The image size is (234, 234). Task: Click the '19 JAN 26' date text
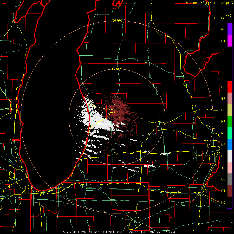click(152, 232)
